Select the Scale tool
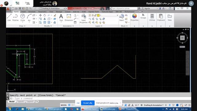 point(45,23)
